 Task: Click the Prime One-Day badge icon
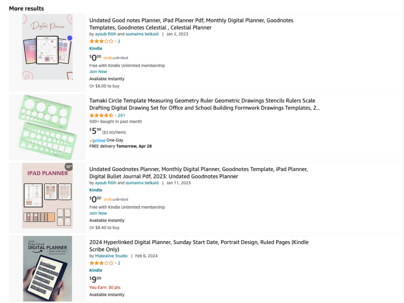tap(97, 140)
